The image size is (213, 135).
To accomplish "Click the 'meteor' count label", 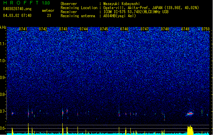I will click(48, 10).
